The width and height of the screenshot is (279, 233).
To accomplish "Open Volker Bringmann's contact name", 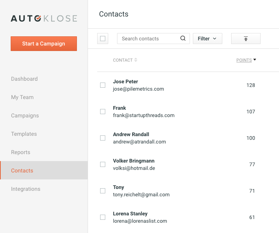I will [134, 161].
